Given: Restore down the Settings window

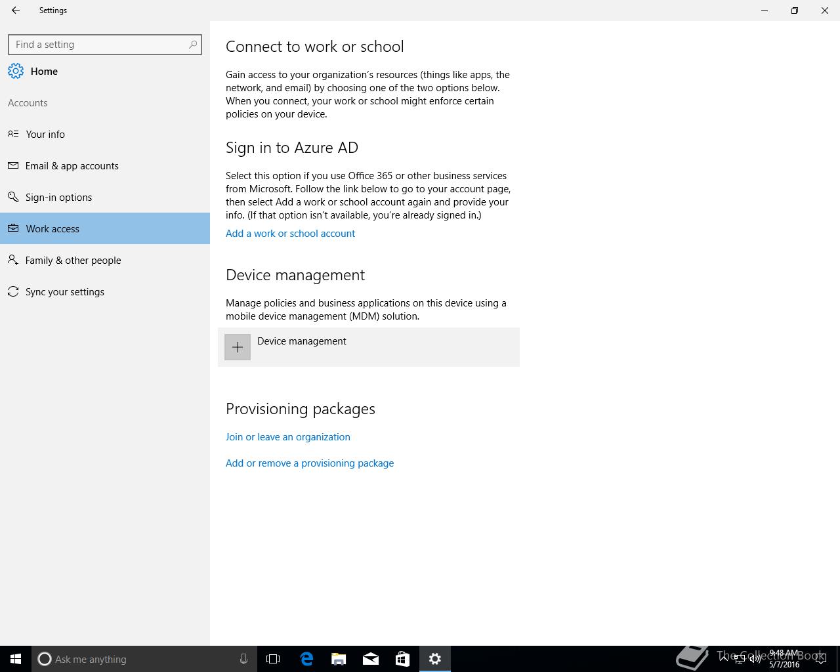Looking at the screenshot, I should pyautogui.click(x=795, y=10).
